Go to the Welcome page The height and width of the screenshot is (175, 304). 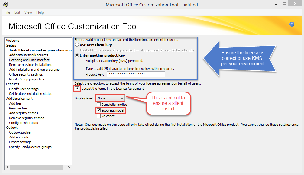point(13,41)
